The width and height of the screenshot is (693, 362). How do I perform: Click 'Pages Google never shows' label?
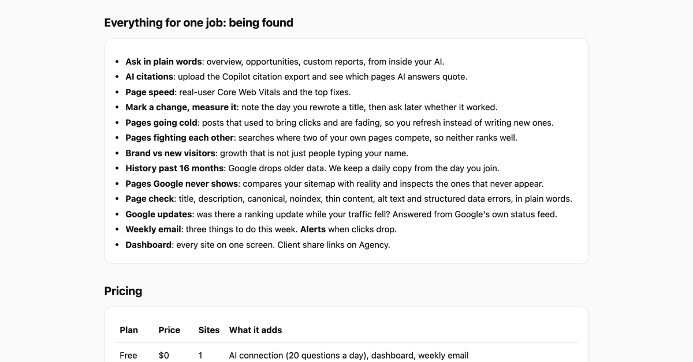(x=181, y=184)
